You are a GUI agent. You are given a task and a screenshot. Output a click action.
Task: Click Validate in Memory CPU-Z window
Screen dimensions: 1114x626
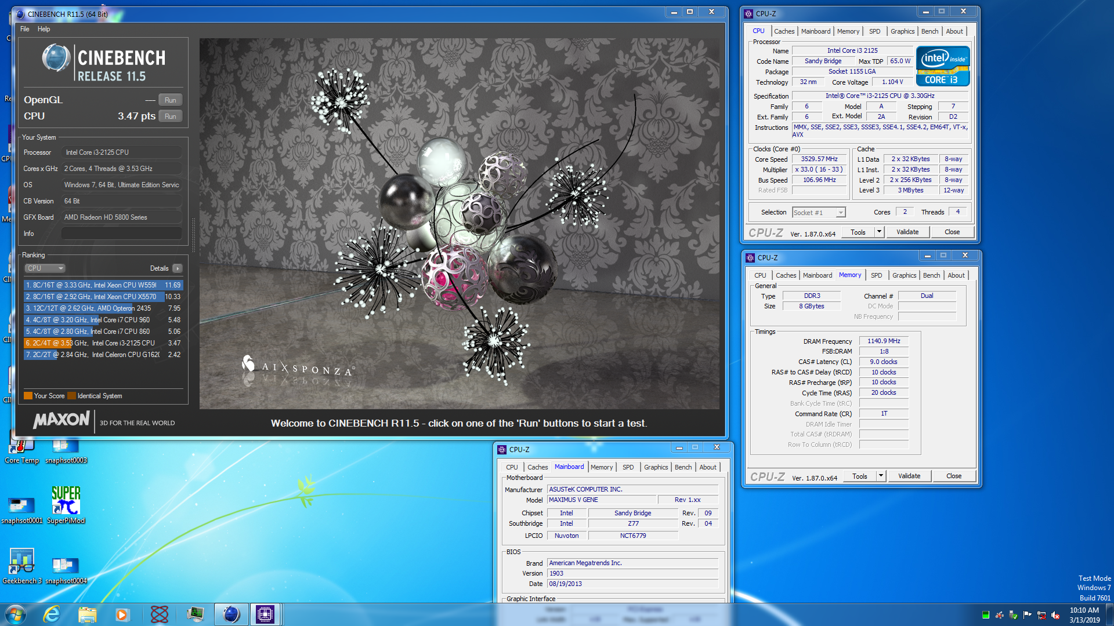pos(909,476)
